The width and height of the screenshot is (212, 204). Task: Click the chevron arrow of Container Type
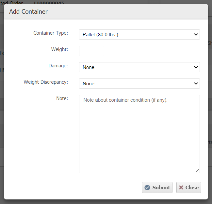(x=196, y=35)
